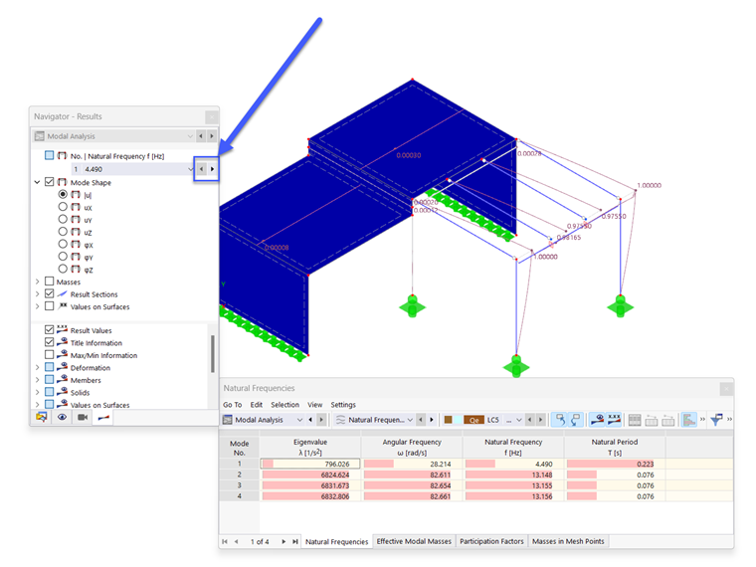Select natural frequency cell 13.148

513,474
